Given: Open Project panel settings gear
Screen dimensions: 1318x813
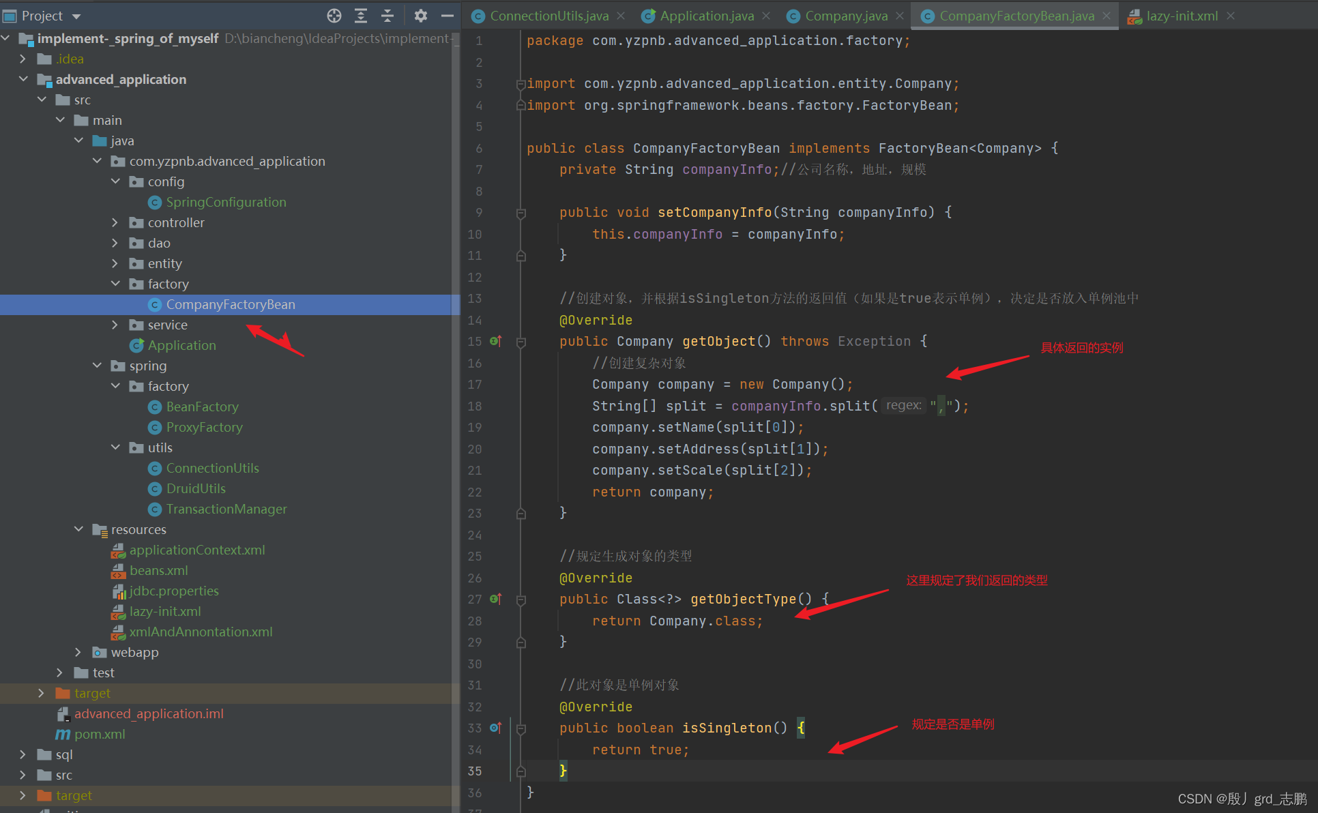Looking at the screenshot, I should point(421,16).
